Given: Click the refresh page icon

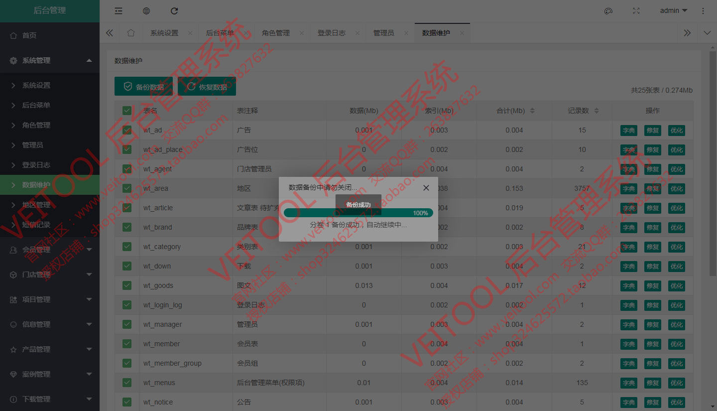Looking at the screenshot, I should (x=174, y=11).
